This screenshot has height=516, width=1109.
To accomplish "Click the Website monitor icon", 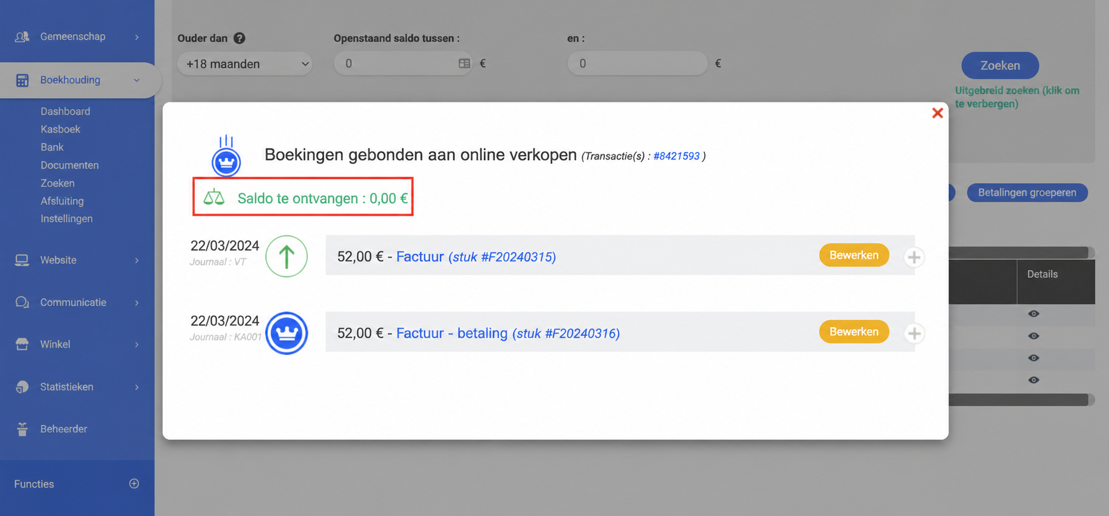I will (x=22, y=260).
